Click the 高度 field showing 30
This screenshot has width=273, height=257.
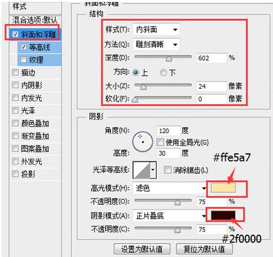tap(169, 153)
